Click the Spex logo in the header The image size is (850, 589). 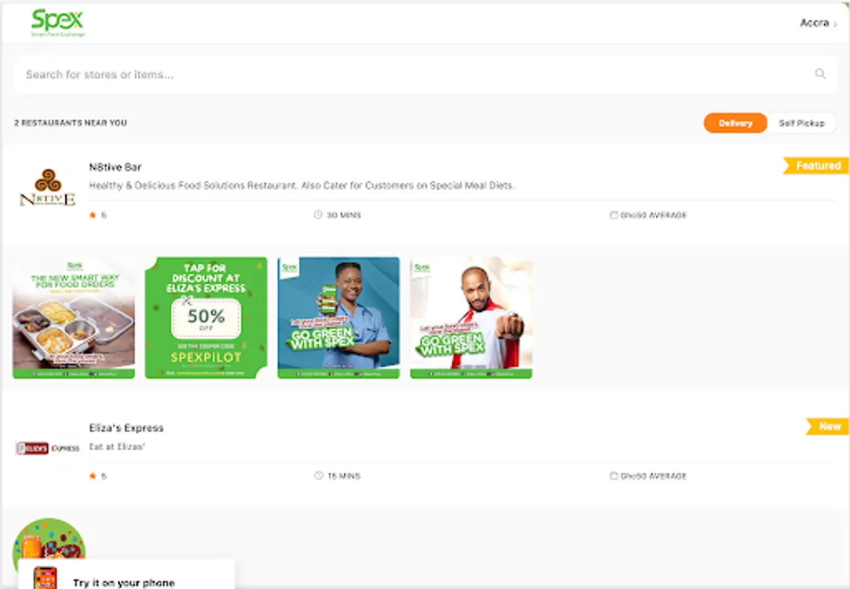(58, 23)
